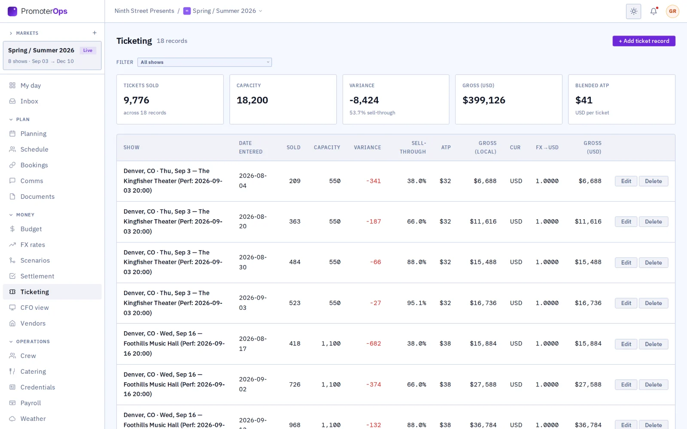
Task: Open the notifications bell
Action: pos(654,12)
